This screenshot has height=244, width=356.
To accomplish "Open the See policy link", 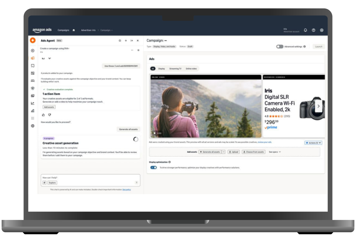I will tap(127, 190).
